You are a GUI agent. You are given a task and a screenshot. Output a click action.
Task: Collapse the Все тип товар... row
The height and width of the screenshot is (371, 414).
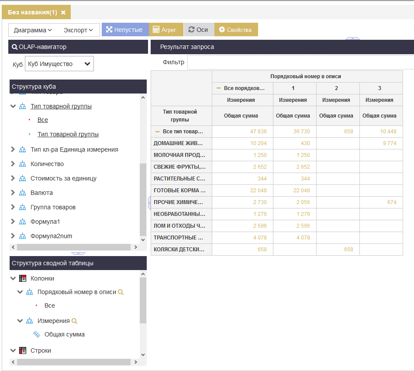(x=157, y=132)
